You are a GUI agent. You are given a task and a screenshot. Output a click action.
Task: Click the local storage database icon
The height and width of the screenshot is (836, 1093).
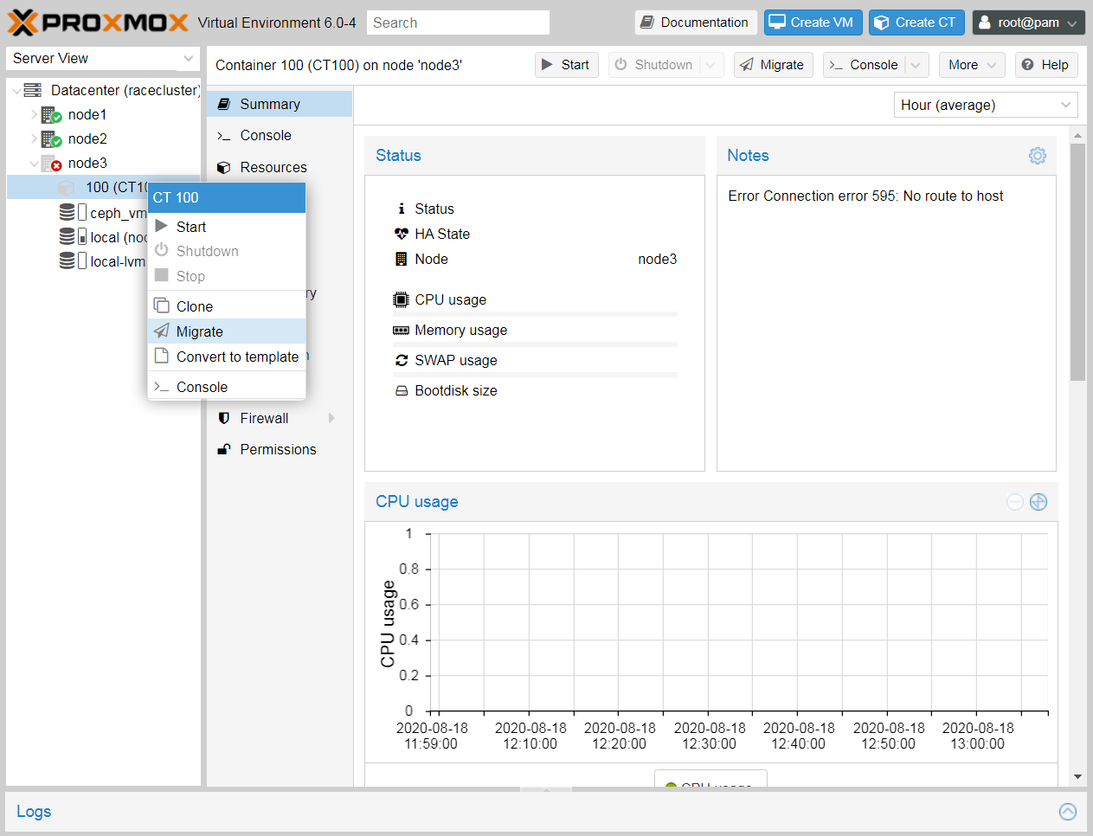coord(67,236)
